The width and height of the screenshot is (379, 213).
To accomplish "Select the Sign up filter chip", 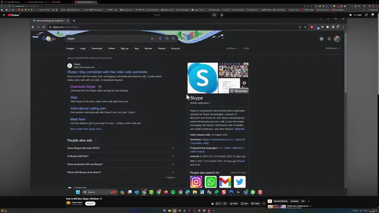I will [x=125, y=49].
